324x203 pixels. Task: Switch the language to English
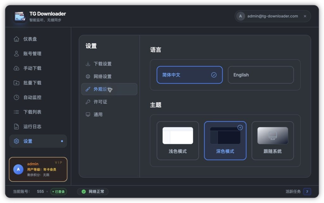(x=261, y=75)
